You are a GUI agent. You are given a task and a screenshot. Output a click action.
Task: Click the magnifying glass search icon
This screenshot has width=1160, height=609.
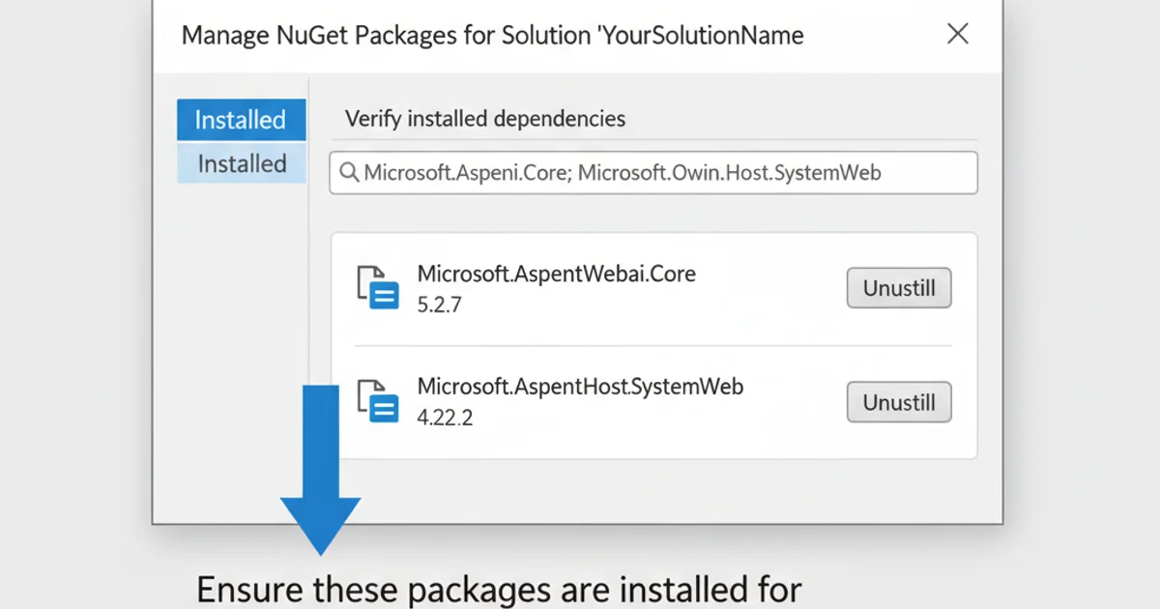349,173
